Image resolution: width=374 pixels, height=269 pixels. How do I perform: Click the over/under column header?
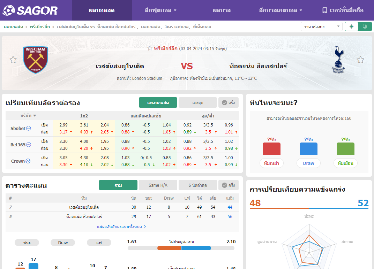(208, 116)
